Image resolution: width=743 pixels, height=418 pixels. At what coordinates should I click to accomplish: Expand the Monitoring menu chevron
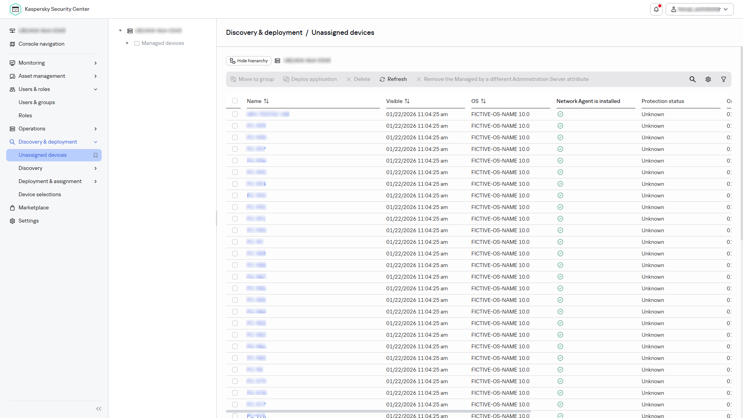tap(96, 63)
